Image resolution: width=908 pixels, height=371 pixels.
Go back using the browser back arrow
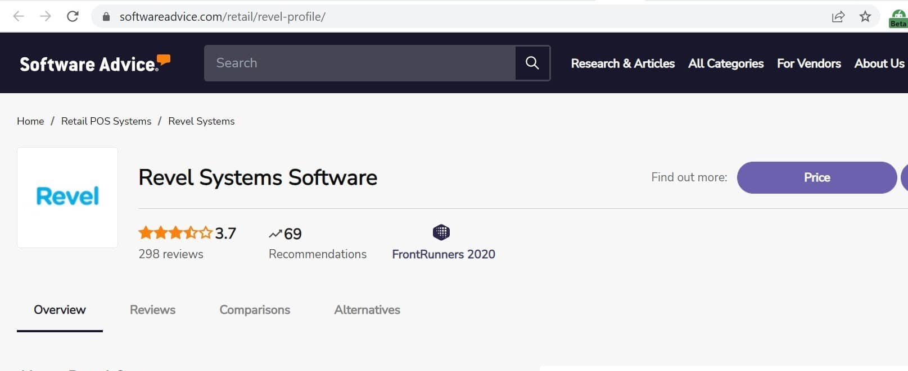(19, 16)
